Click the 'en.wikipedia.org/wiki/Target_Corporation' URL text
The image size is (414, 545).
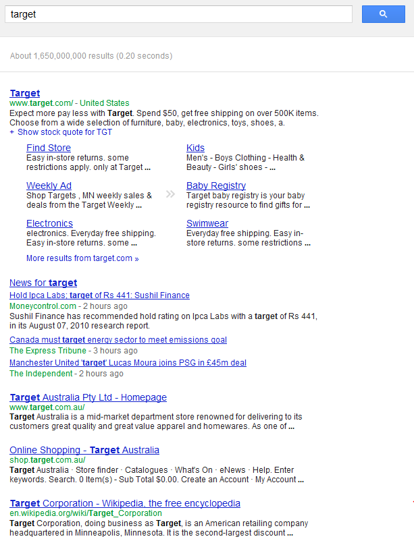[86, 513]
